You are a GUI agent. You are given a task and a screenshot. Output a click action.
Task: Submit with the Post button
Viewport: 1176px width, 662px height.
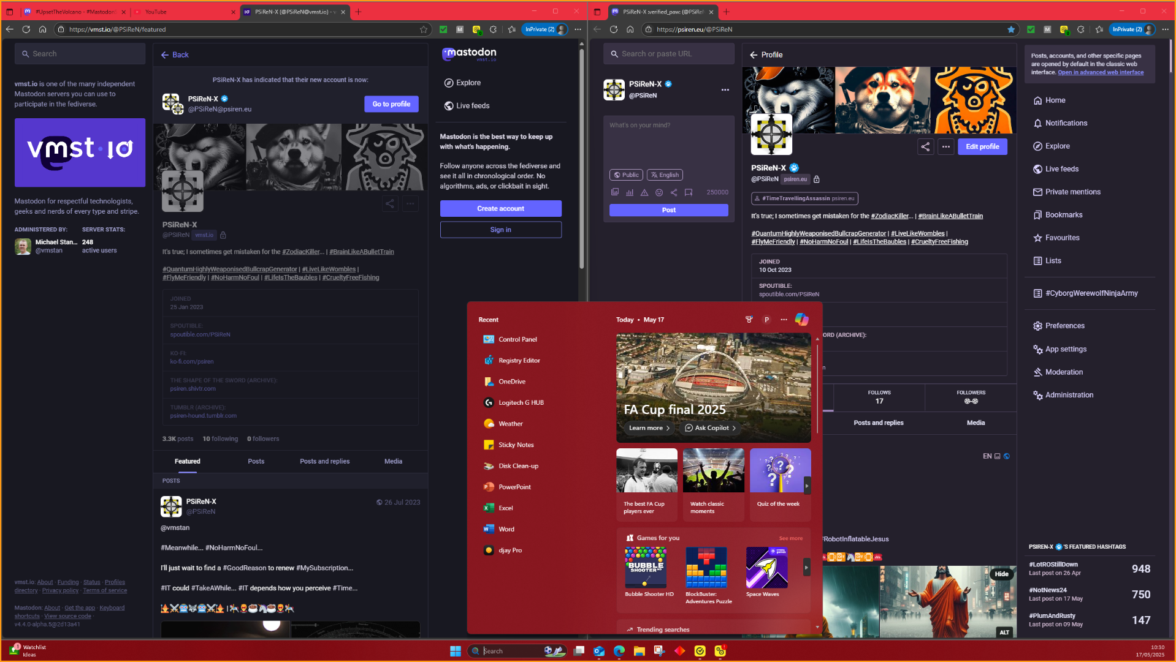tap(669, 210)
